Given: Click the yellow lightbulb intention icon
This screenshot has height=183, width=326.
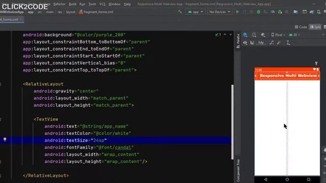Looking at the screenshot, I should pyautogui.click(x=5, y=139).
